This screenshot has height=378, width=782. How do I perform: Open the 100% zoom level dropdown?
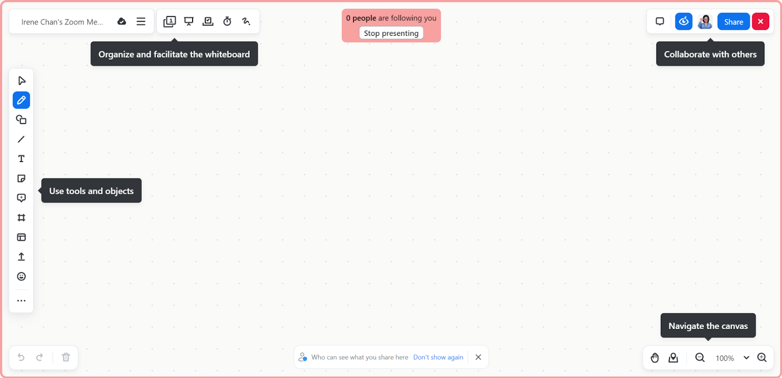point(732,358)
